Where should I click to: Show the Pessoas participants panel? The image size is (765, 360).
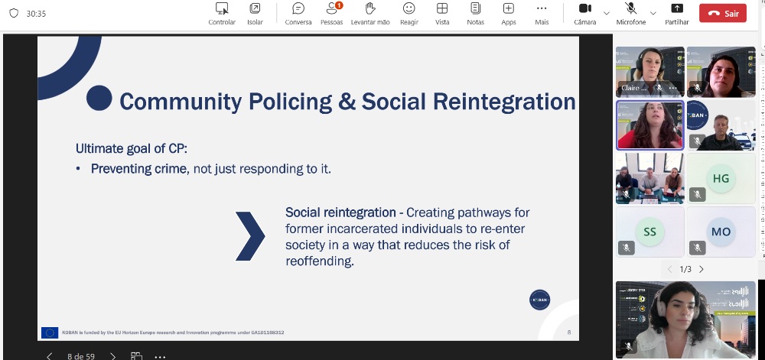[x=332, y=14]
